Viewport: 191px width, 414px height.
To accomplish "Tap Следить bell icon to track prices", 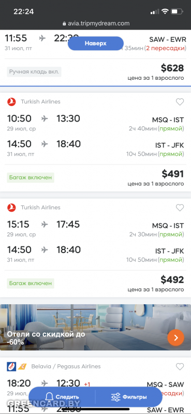I will (49, 396).
